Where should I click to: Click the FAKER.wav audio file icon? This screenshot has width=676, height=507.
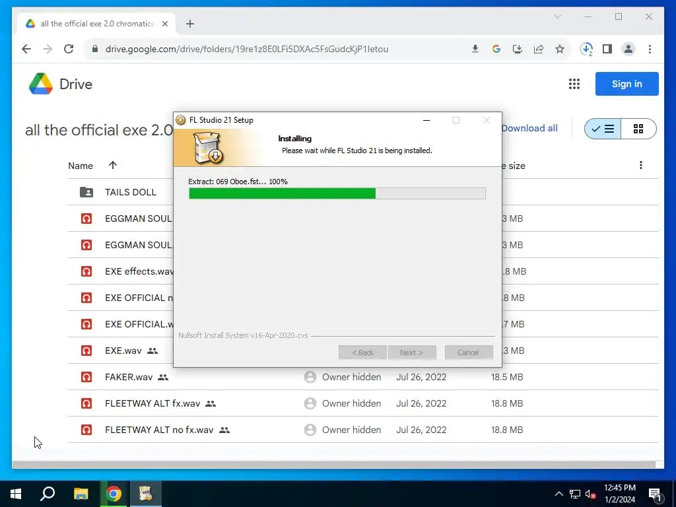click(x=86, y=377)
